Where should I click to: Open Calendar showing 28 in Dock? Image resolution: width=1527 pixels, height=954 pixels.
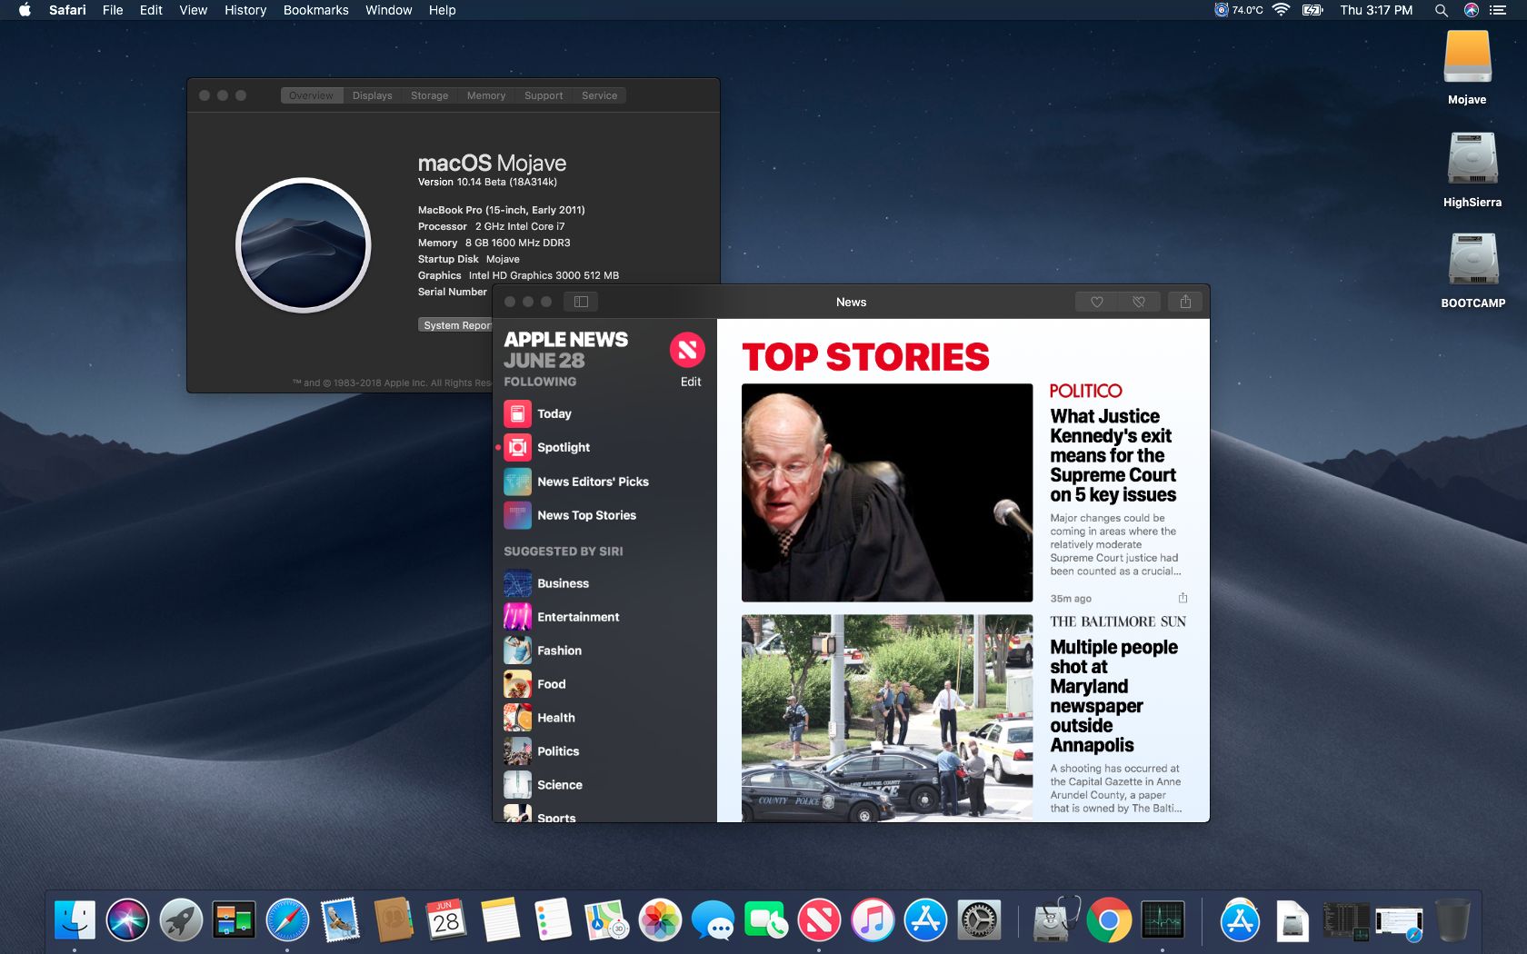pyautogui.click(x=446, y=920)
